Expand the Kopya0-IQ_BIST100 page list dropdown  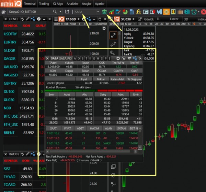[x=60, y=12]
